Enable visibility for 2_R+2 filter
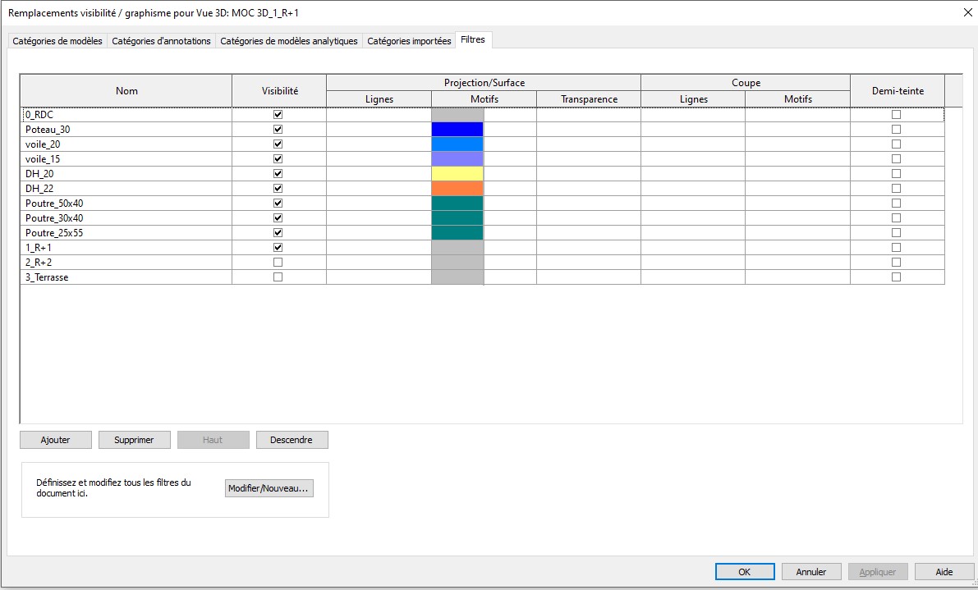Screen dimensions: 978x590 pos(278,263)
